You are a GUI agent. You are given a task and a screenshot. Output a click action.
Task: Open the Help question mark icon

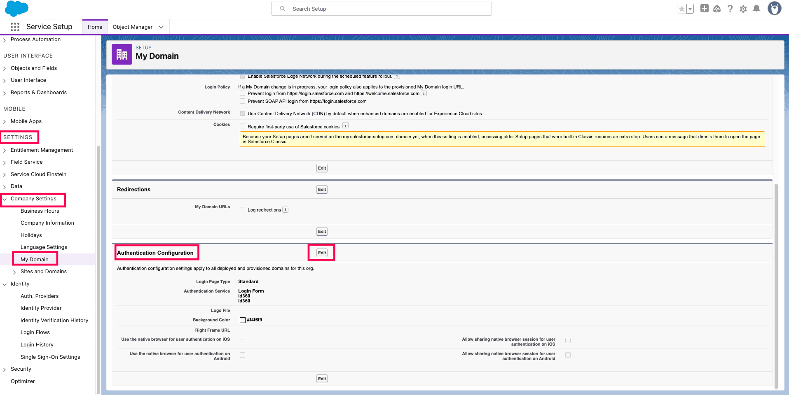coord(730,9)
